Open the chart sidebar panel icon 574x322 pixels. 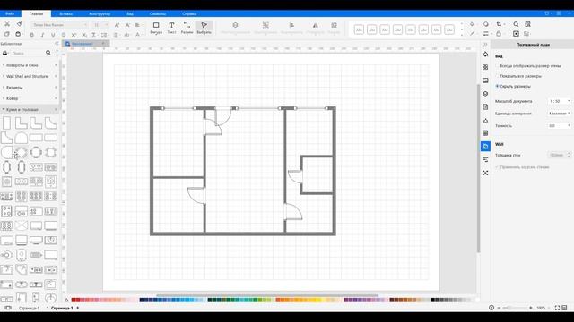coord(485,120)
